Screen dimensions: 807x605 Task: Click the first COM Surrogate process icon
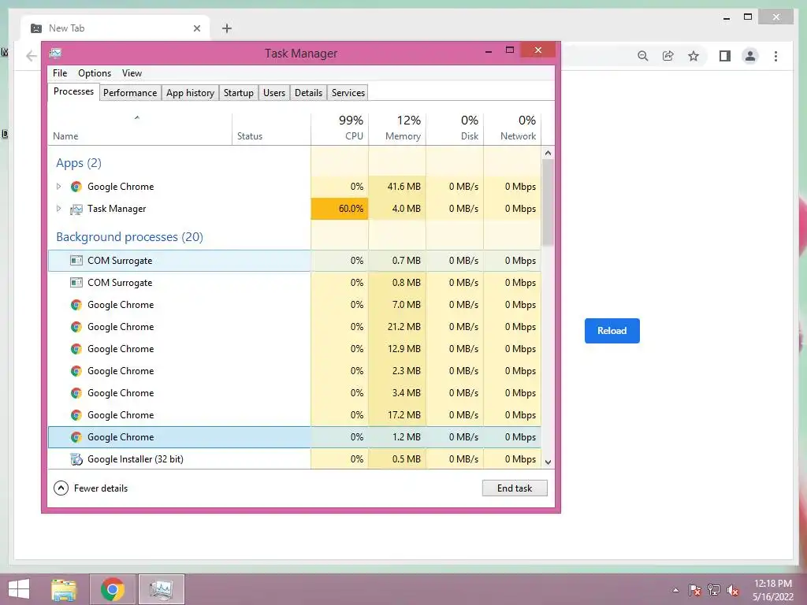pos(76,261)
